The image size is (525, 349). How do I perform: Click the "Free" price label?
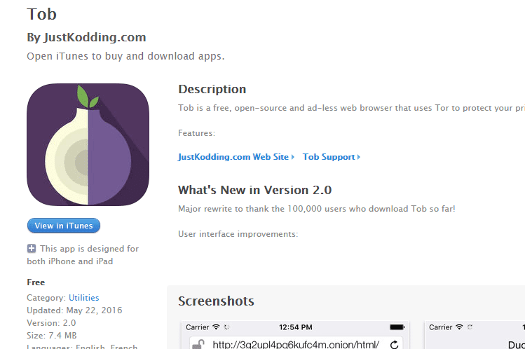pyautogui.click(x=36, y=282)
